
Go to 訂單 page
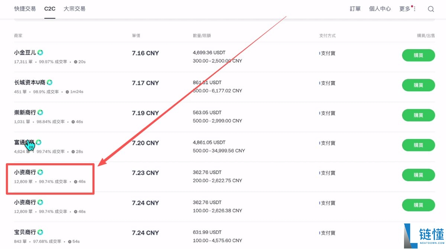(355, 9)
